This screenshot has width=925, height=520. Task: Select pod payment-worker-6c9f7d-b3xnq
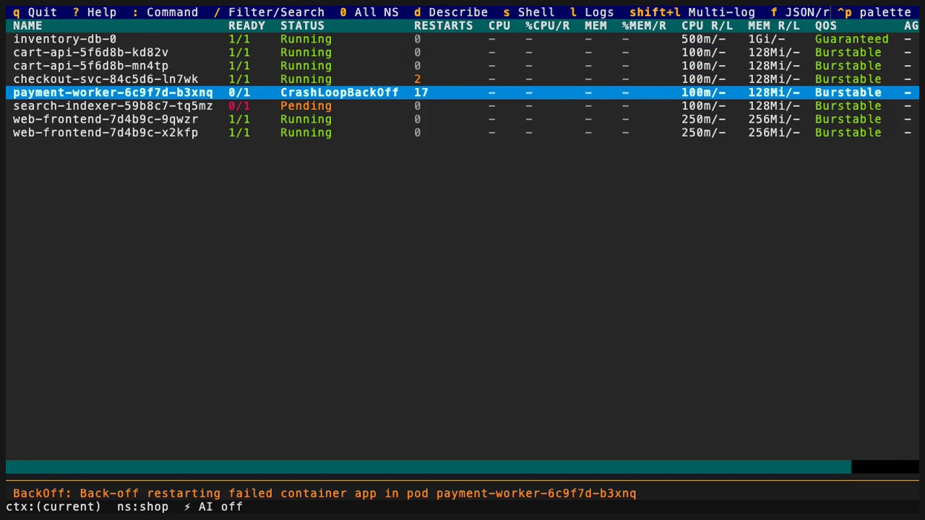point(462,92)
